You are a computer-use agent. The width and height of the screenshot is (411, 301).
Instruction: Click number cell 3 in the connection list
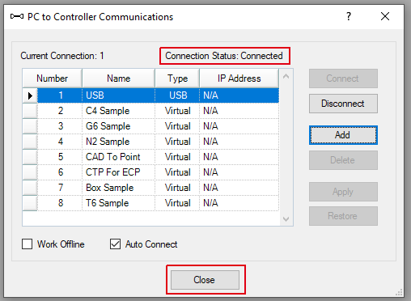click(x=60, y=126)
